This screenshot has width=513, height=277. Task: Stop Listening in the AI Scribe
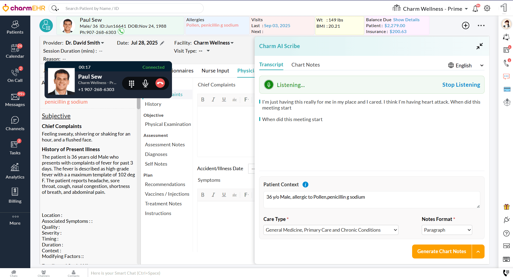pos(461,85)
